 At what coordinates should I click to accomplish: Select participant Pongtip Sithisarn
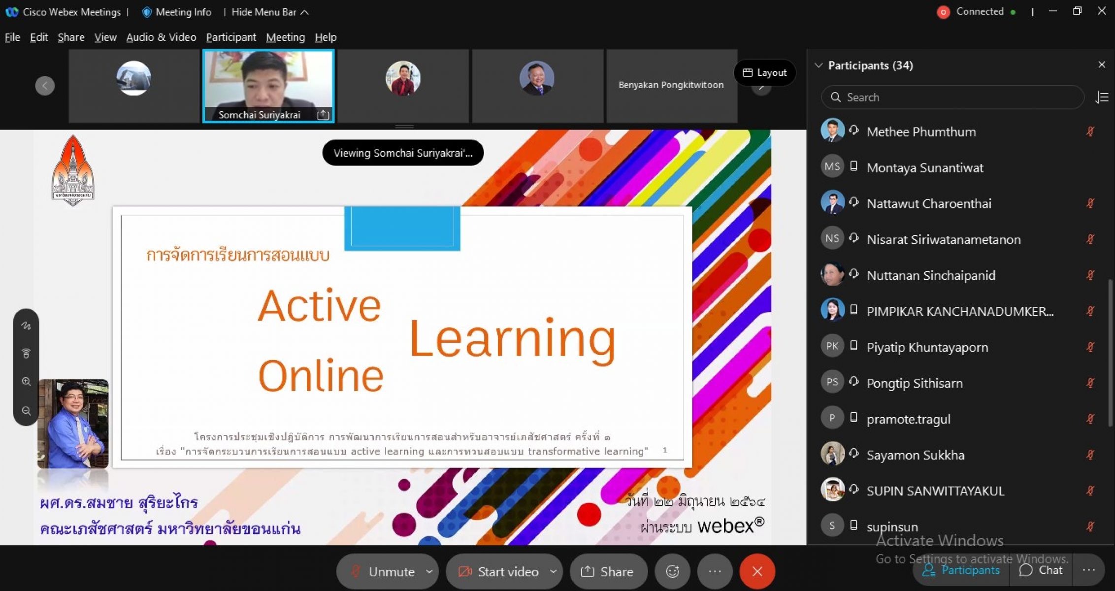point(958,383)
